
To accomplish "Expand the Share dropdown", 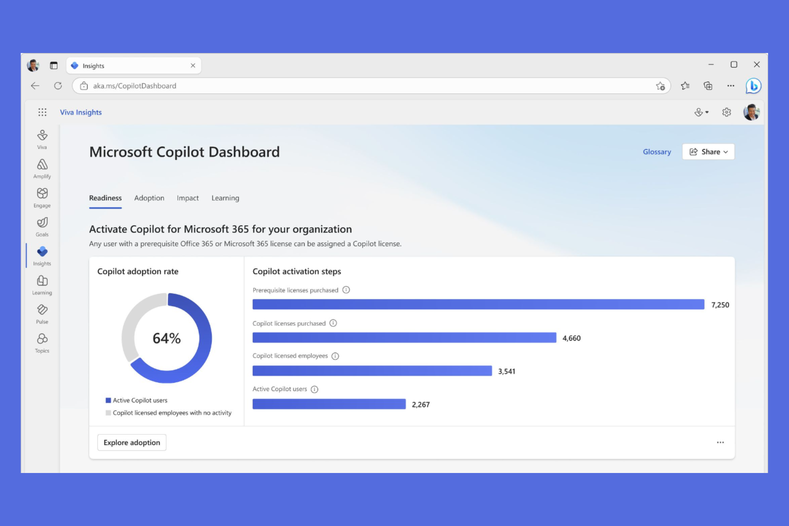I will coord(708,152).
